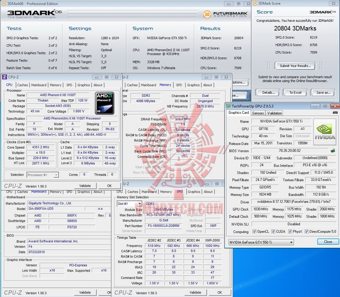The image size is (340, 297).
Task: Switch to Validation tab in GPU-Z
Action: click(274, 113)
